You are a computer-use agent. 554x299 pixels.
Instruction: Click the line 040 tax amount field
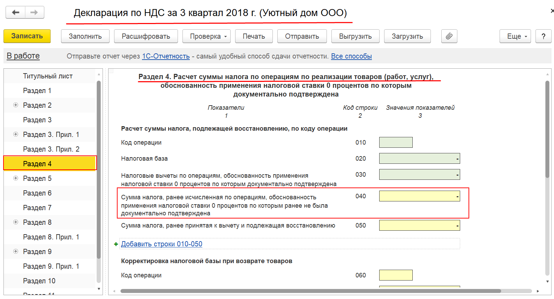click(x=419, y=196)
